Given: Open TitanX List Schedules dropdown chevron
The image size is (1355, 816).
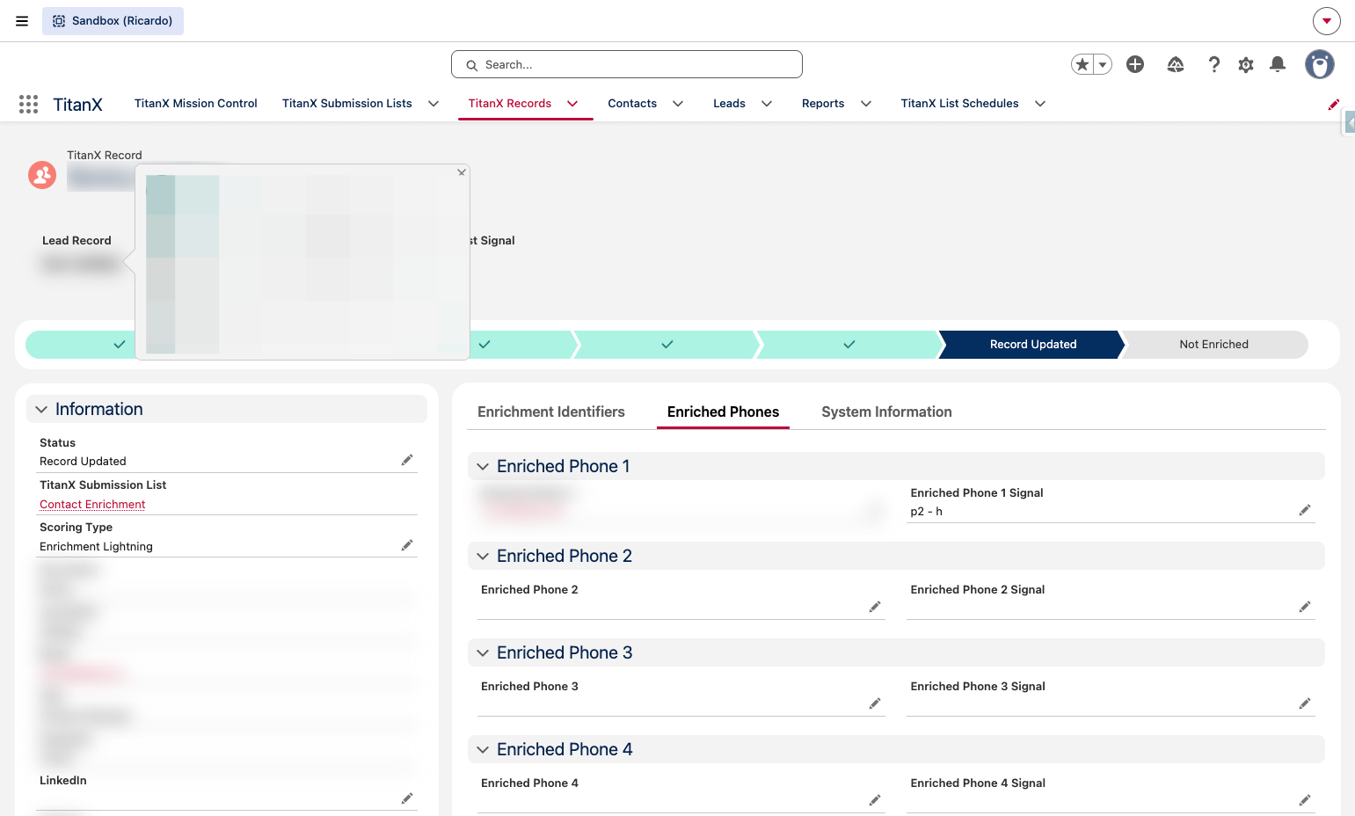Looking at the screenshot, I should (1040, 104).
